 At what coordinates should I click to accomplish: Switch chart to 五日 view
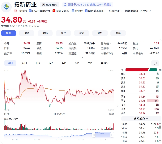pyautogui.click(x=24, y=63)
